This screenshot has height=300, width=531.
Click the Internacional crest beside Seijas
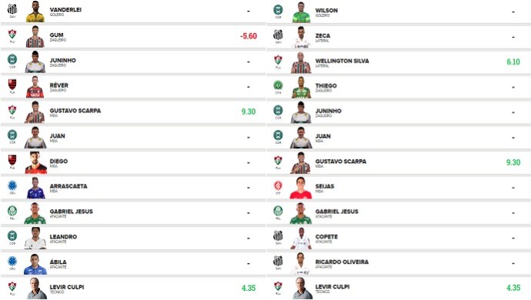click(x=278, y=185)
